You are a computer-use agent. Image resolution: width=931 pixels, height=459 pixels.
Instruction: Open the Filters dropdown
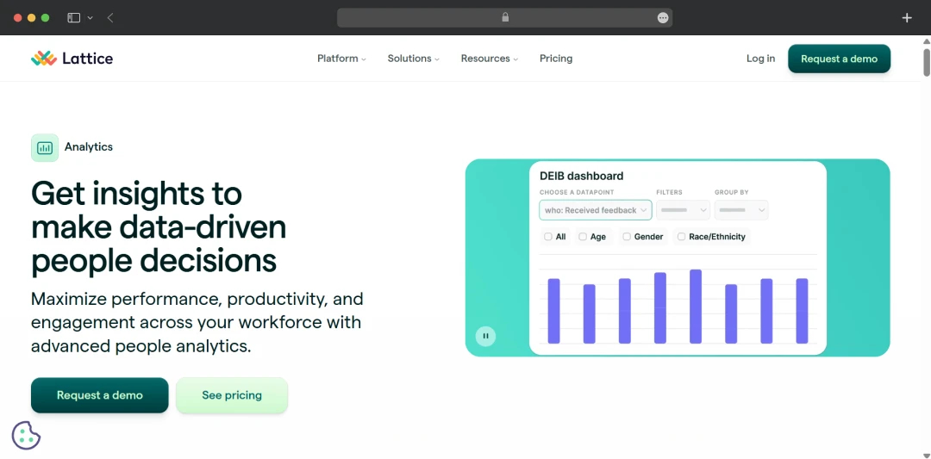(x=683, y=210)
